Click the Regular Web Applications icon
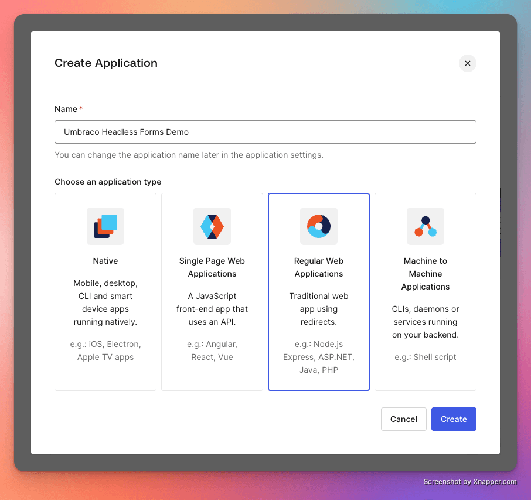The height and width of the screenshot is (500, 531). 318,226
